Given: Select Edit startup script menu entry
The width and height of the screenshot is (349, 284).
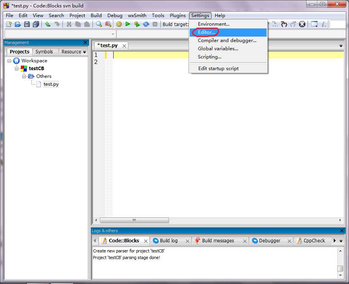Looking at the screenshot, I should click(228, 69).
